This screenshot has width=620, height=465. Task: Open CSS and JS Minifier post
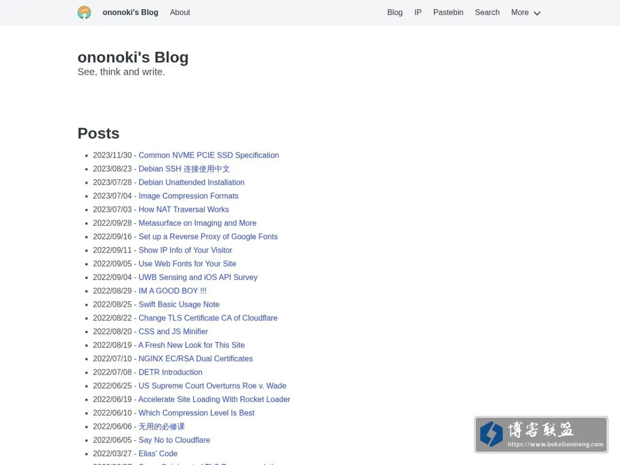173,332
